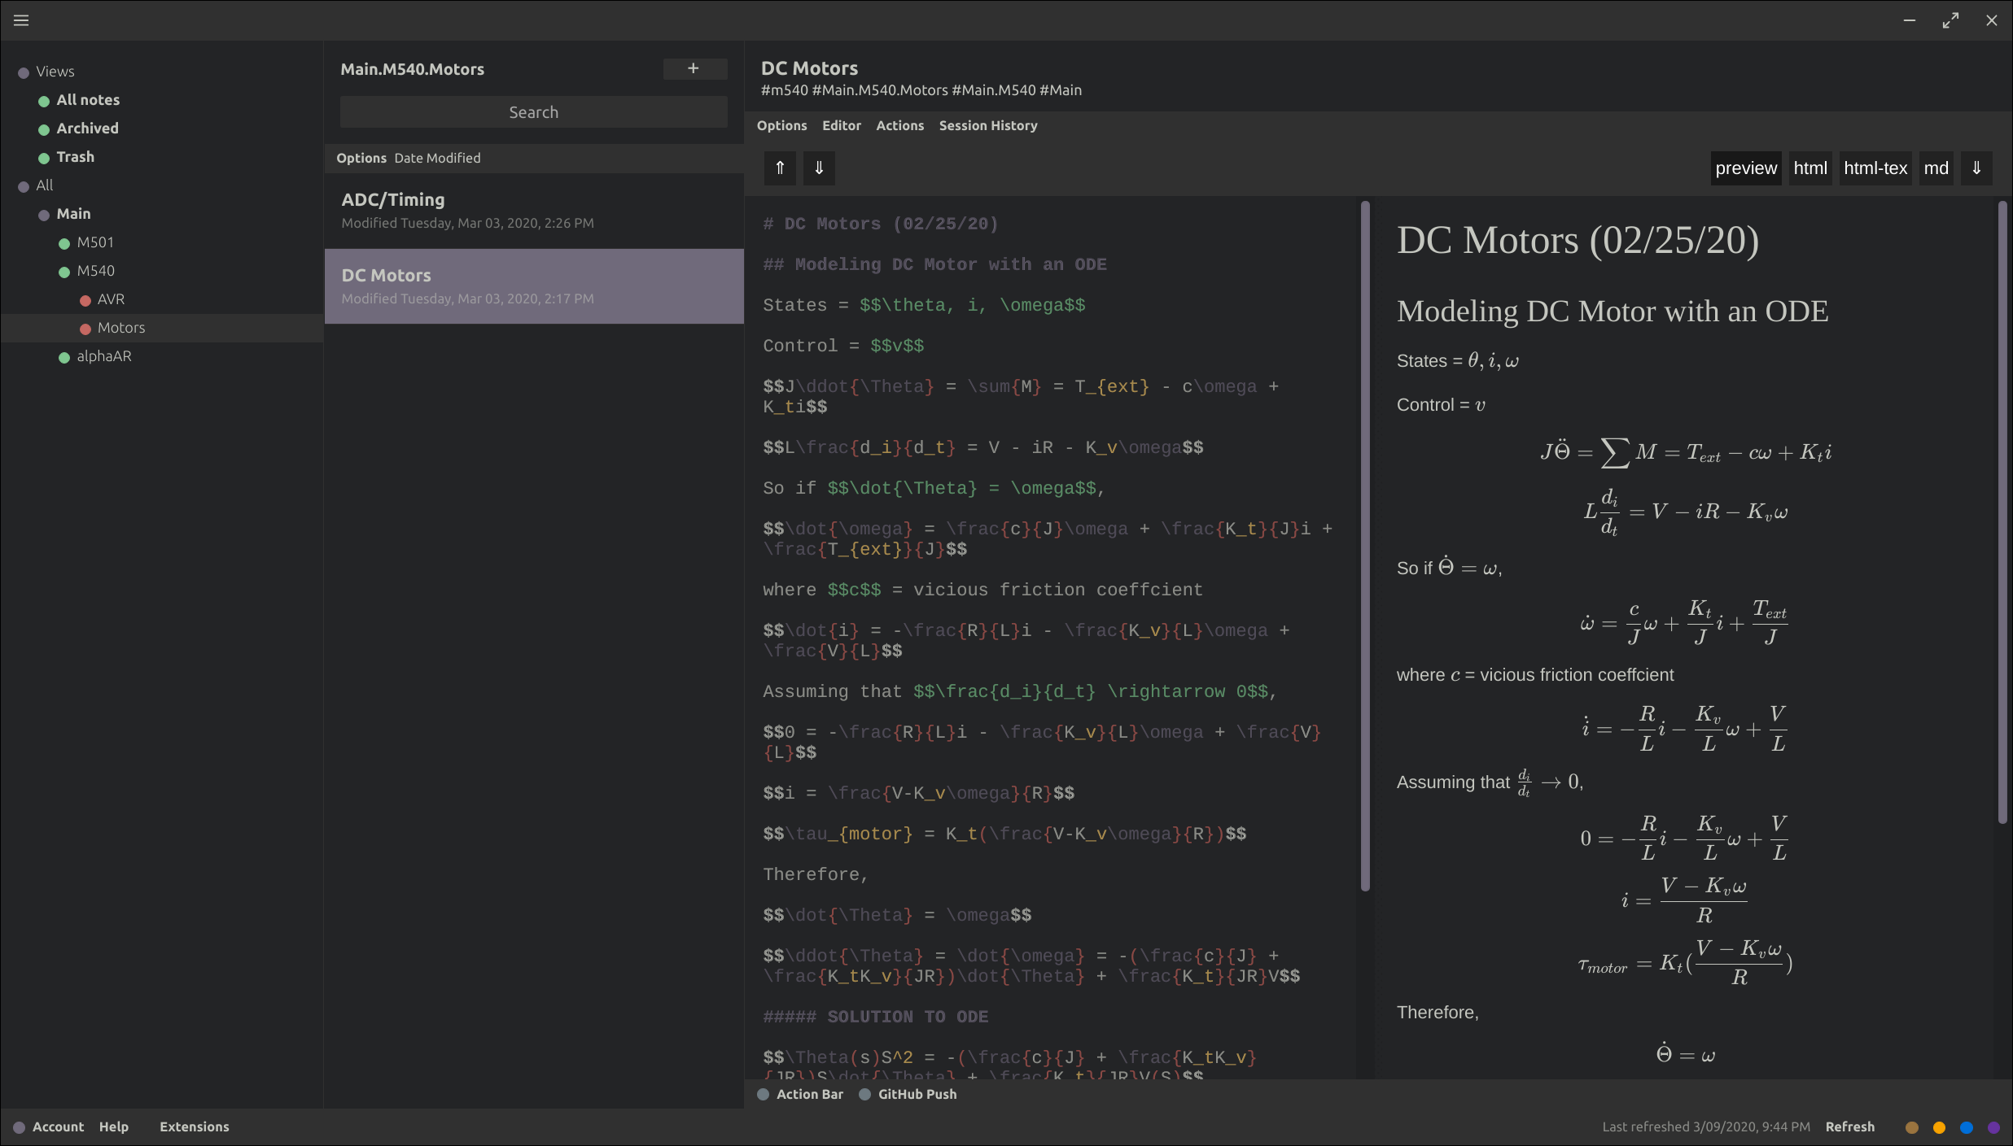
Task: Collapse the M540 folder in sidebar
Action: tap(65, 270)
